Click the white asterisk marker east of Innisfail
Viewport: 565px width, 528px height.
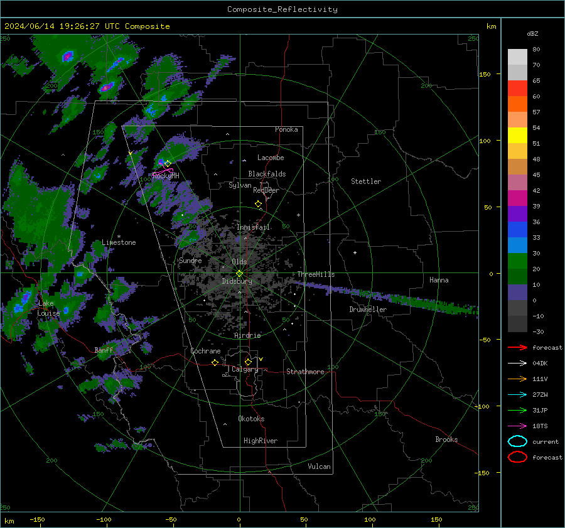pyautogui.click(x=298, y=215)
